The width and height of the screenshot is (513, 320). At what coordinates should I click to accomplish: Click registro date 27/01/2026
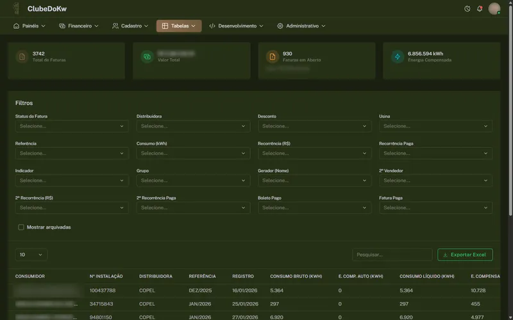pos(245,317)
